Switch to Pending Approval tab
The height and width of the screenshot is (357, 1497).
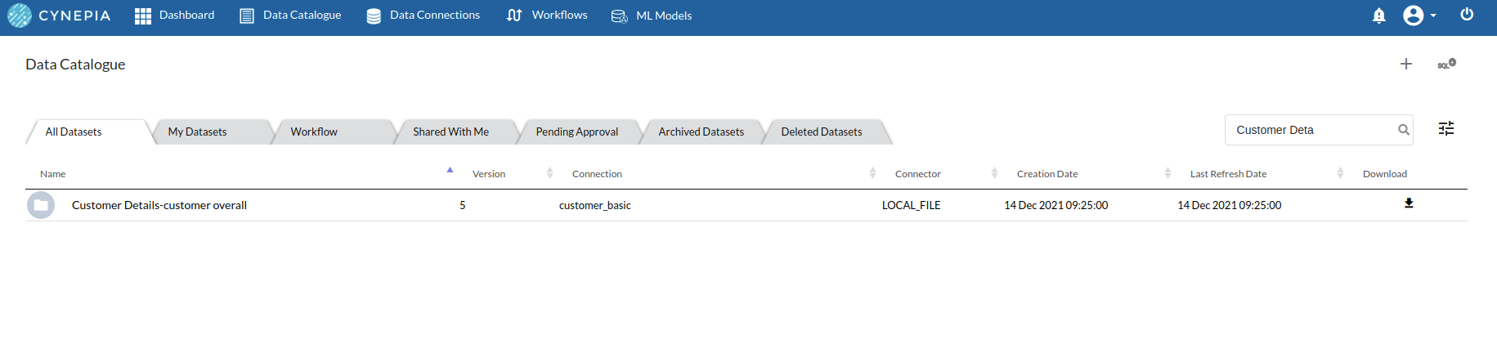[x=577, y=132]
